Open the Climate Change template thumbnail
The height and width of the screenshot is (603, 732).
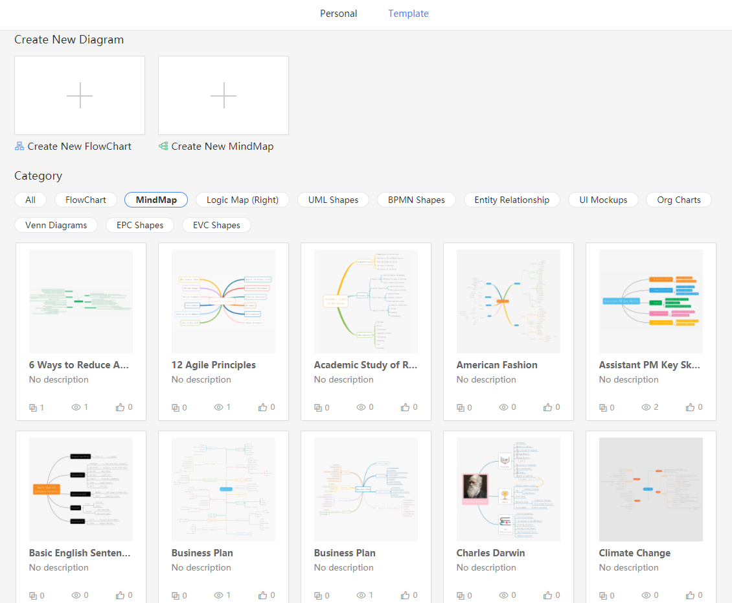651,490
